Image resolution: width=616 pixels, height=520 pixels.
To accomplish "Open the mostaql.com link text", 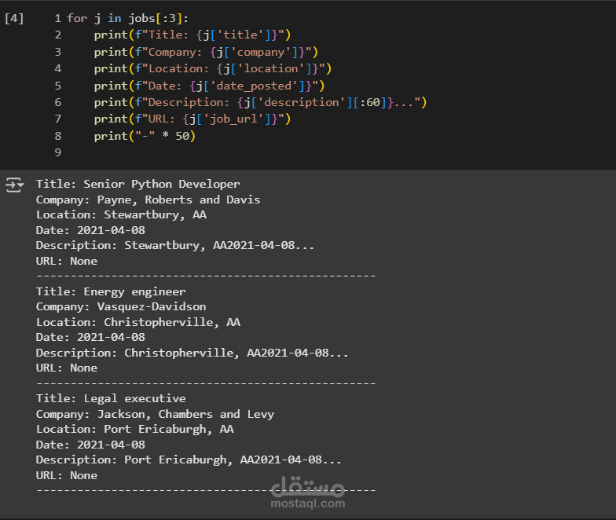I will pyautogui.click(x=308, y=504).
